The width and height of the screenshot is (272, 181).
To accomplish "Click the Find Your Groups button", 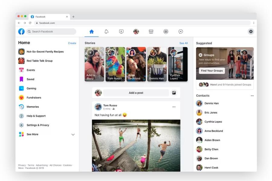I will click(x=212, y=71).
